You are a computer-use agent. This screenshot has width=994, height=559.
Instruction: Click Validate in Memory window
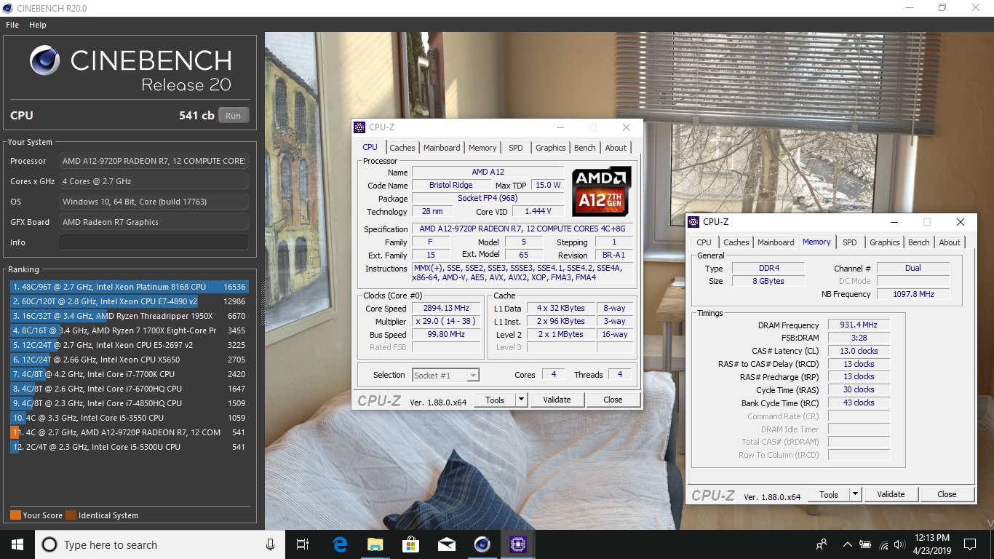tap(891, 494)
